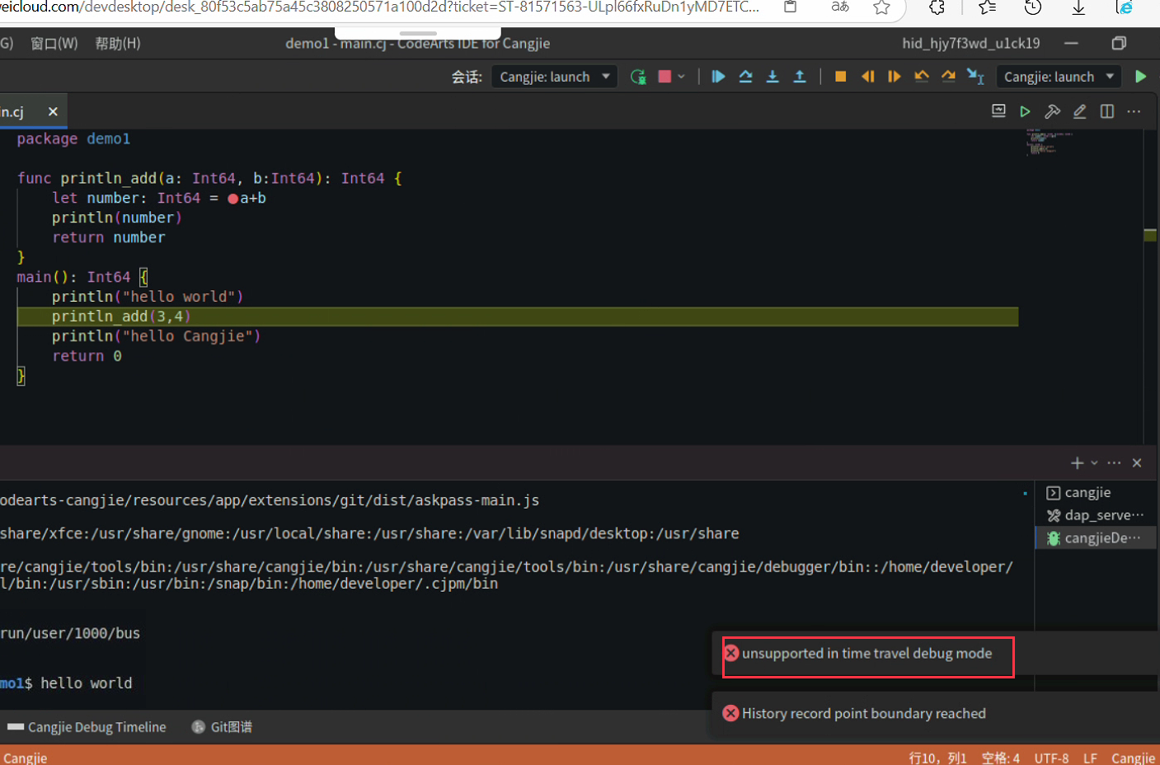Open the browser favorites list

coord(987,7)
